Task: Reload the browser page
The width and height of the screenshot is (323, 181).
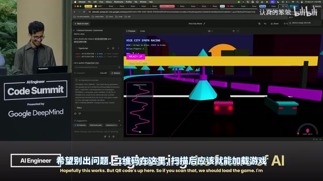Action: [x=84, y=12]
